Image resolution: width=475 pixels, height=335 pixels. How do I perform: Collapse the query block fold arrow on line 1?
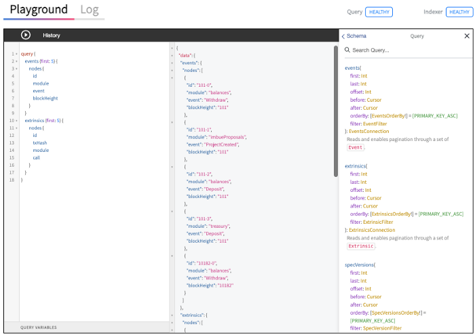(16, 54)
